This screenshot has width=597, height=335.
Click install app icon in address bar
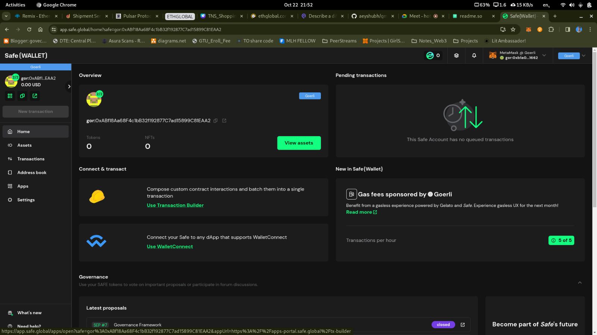click(503, 29)
